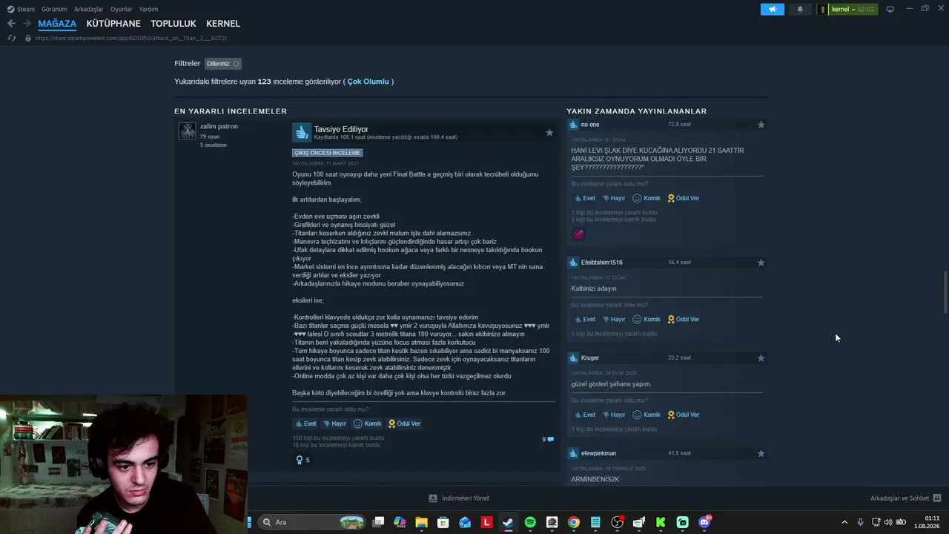Click the page vertical scrollbar thumb
The height and width of the screenshot is (534, 949).
pos(945,293)
